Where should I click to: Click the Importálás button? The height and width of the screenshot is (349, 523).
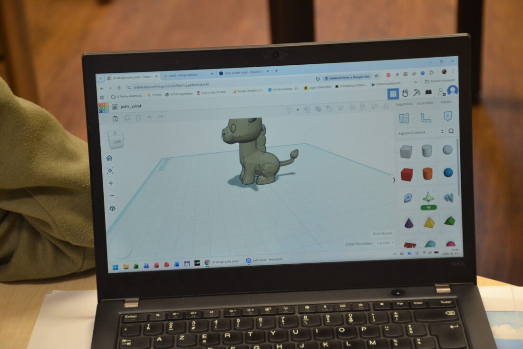[x=404, y=104]
